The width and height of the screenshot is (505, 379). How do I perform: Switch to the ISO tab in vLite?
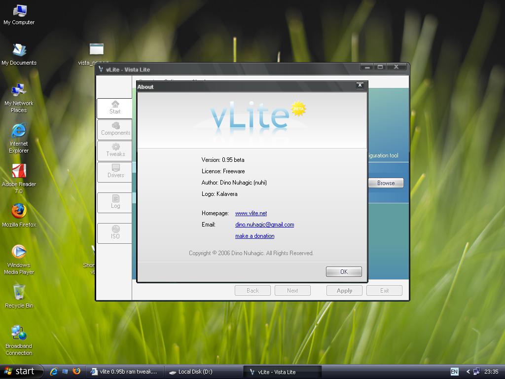114,233
